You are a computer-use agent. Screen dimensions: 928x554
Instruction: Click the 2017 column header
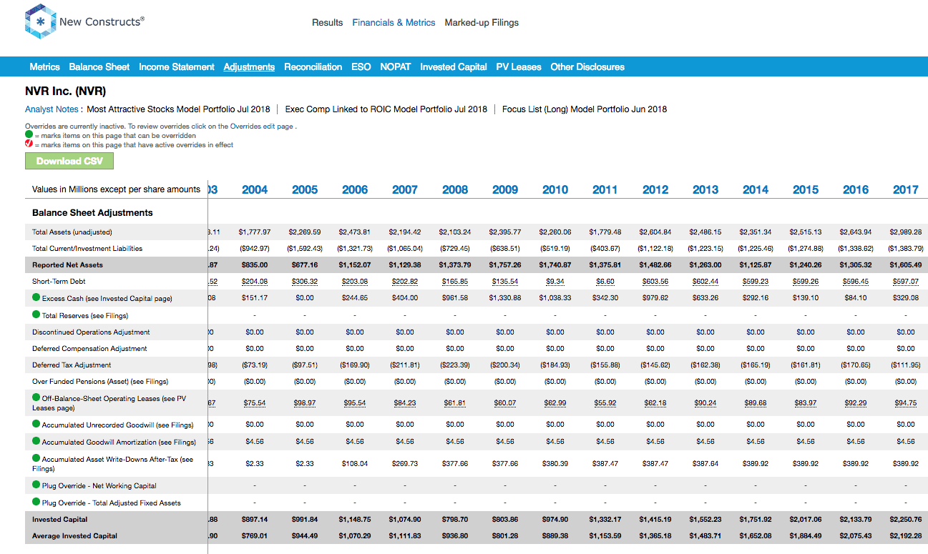tap(906, 189)
